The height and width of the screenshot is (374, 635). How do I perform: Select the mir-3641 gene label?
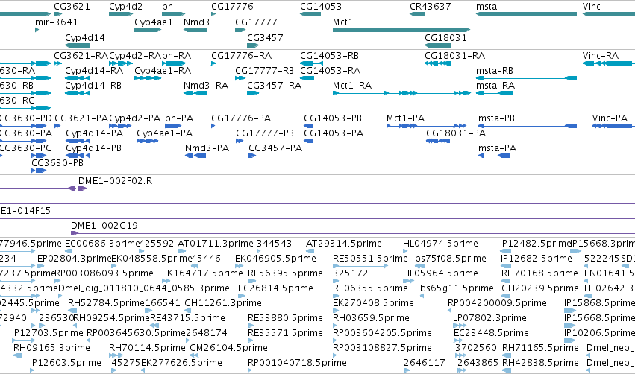[x=56, y=22]
